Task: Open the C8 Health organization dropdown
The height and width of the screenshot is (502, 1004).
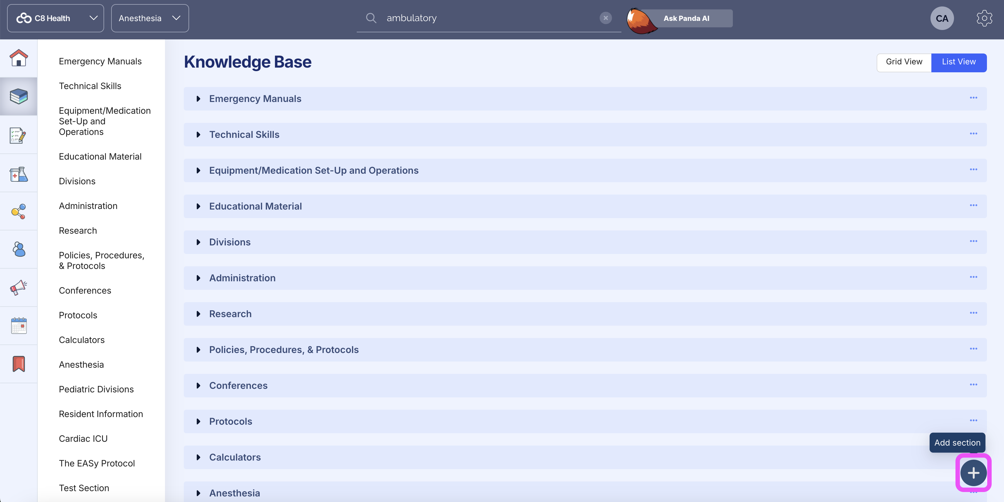Action: coord(55,18)
